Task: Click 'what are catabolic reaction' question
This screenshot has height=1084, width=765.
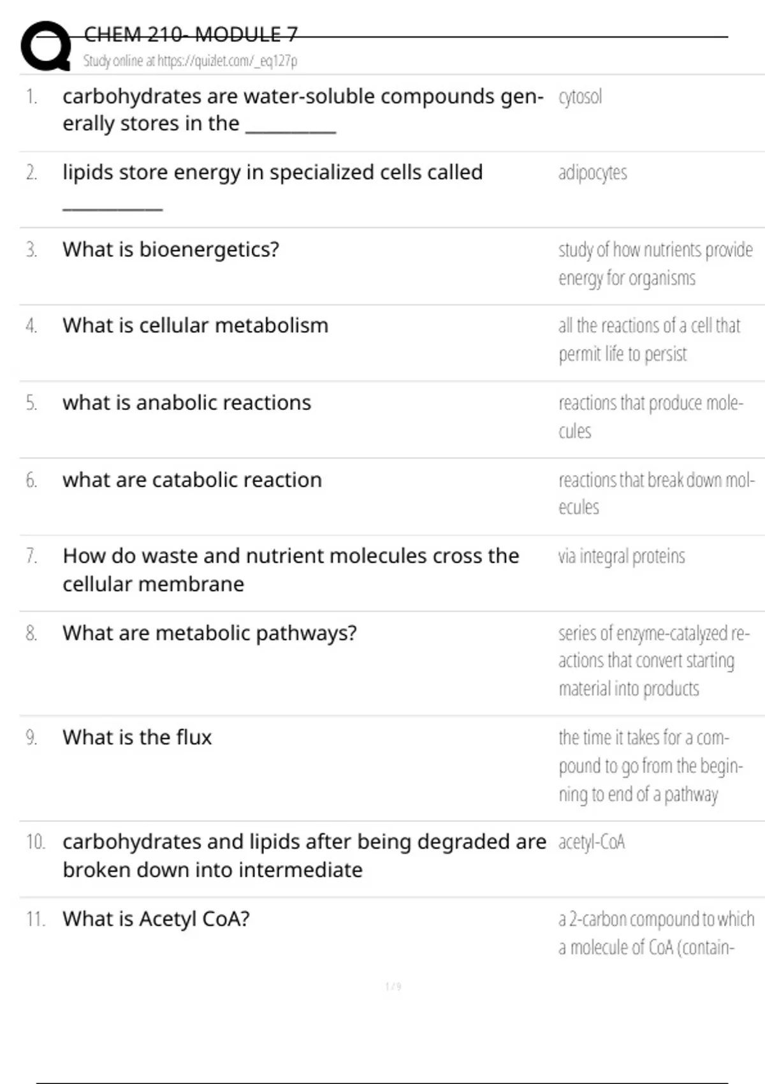Action: pos(192,480)
